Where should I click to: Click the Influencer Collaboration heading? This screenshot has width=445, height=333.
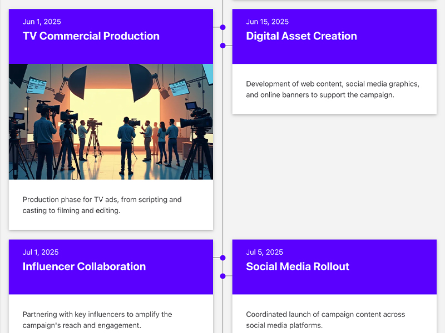[84, 266]
